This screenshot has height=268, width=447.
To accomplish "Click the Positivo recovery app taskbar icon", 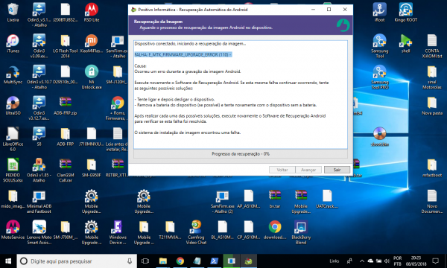I will coord(248,261).
